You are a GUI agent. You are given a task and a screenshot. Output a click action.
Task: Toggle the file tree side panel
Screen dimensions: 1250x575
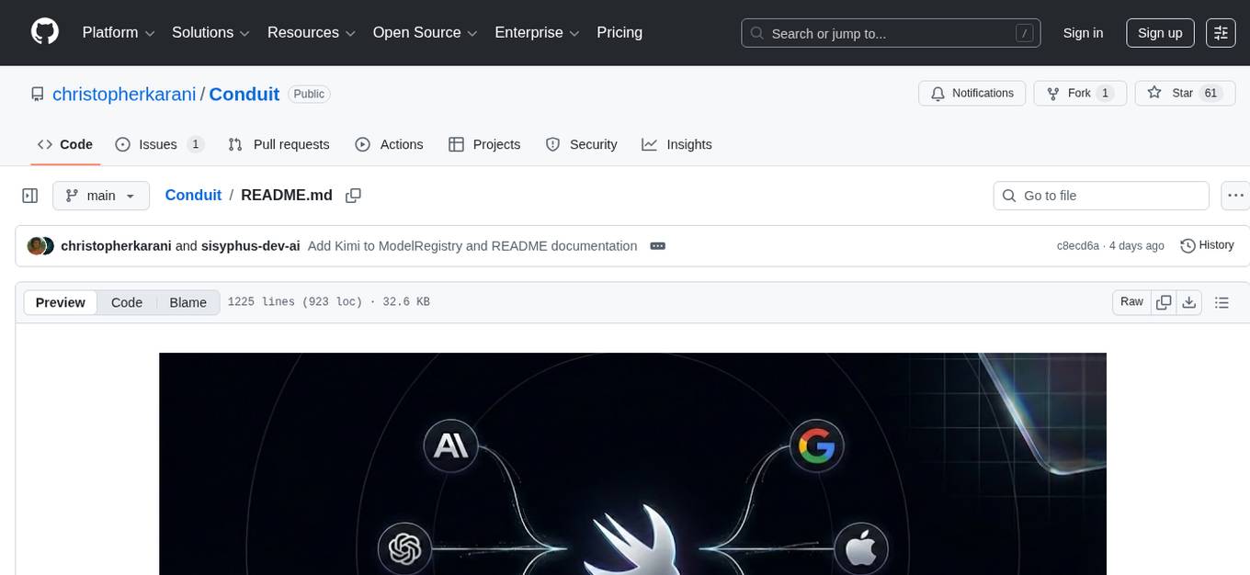coord(30,196)
